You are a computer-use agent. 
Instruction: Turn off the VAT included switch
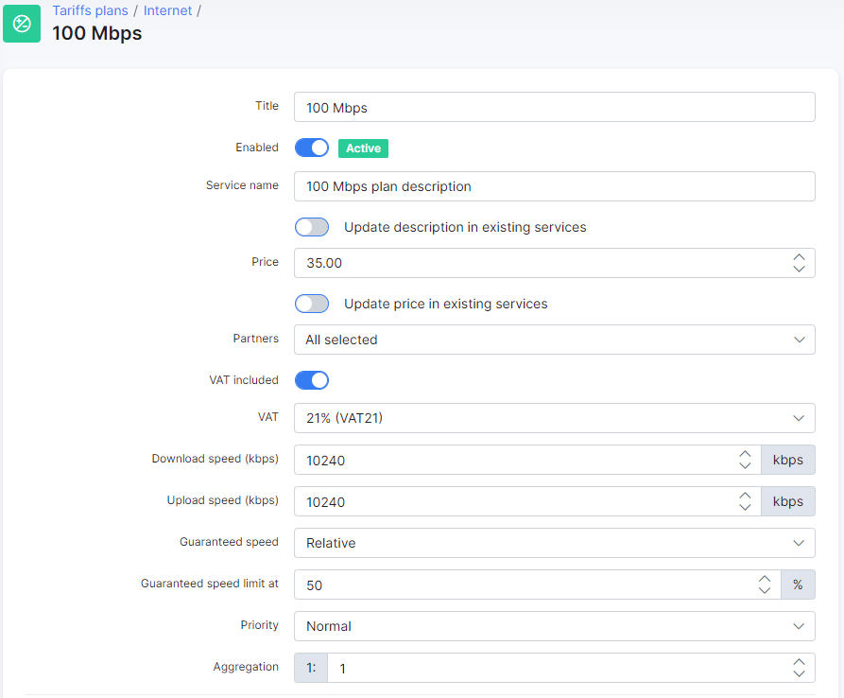(x=312, y=380)
